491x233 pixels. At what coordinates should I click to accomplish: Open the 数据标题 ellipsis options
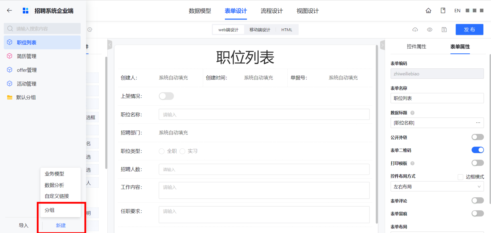[x=478, y=123]
